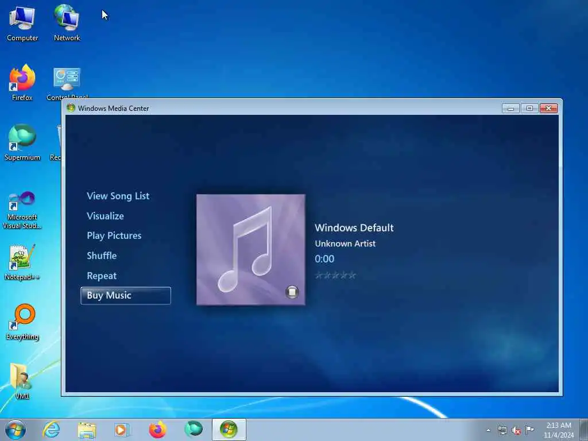Screen dimensions: 588x441
Task: Click the 0:00 elapsed time
Action: 324,259
